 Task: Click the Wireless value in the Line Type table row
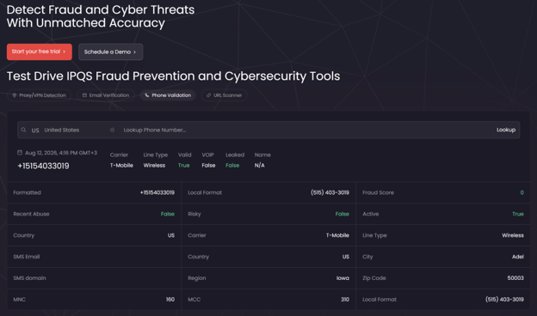pyautogui.click(x=513, y=235)
